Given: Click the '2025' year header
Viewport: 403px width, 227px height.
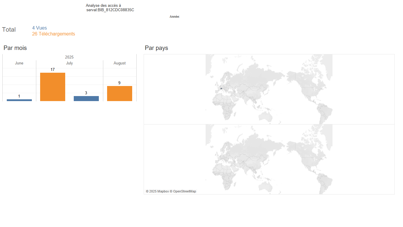Looking at the screenshot, I should (69, 57).
